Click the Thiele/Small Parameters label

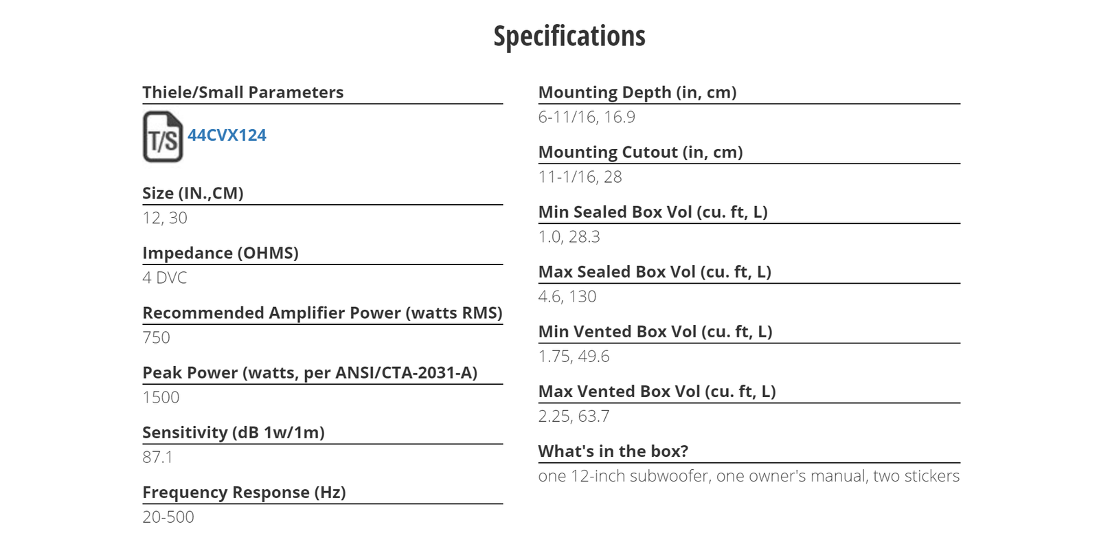point(242,92)
